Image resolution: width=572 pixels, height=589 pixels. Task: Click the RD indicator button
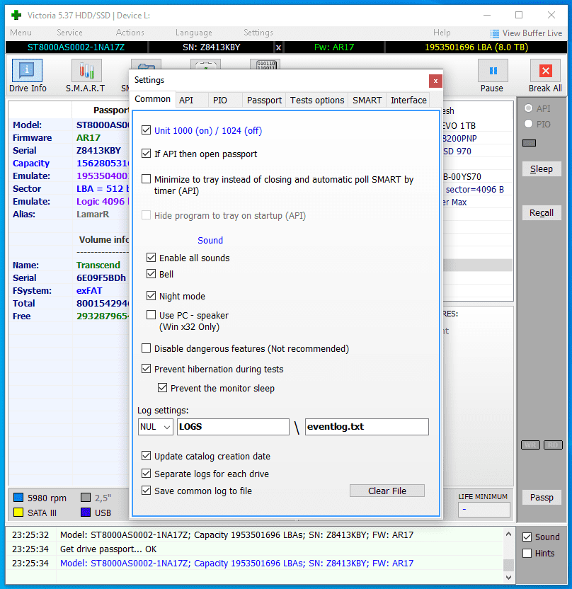(553, 445)
